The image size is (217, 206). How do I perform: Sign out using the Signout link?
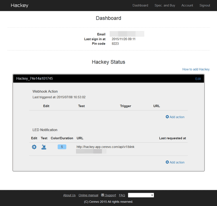[205, 5]
